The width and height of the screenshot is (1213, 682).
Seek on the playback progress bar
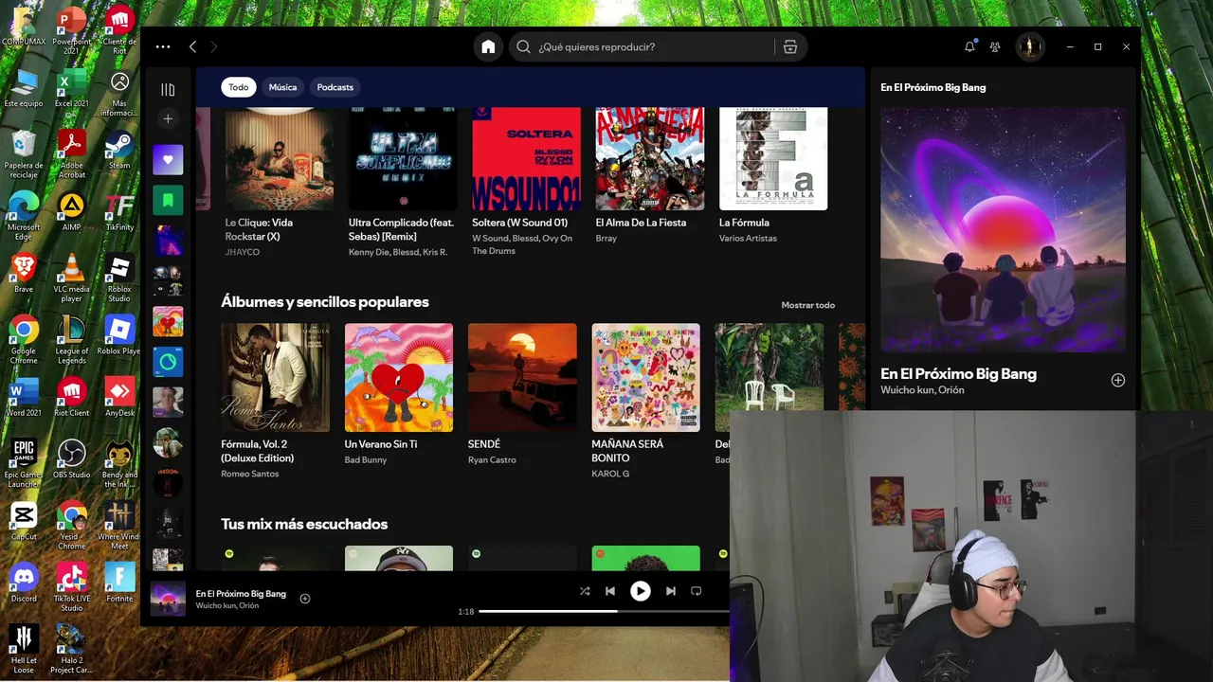(604, 611)
